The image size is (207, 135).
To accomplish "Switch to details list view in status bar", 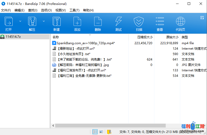I will (95, 132).
